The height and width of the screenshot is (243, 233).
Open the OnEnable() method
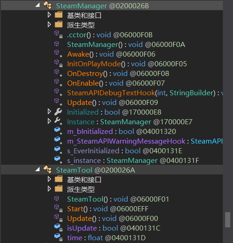(x=116, y=83)
